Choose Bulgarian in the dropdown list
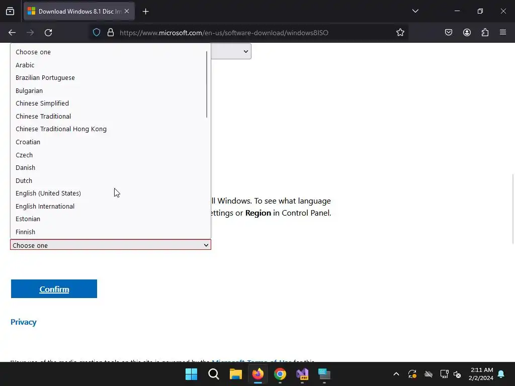This screenshot has height=386, width=515. (x=110, y=90)
